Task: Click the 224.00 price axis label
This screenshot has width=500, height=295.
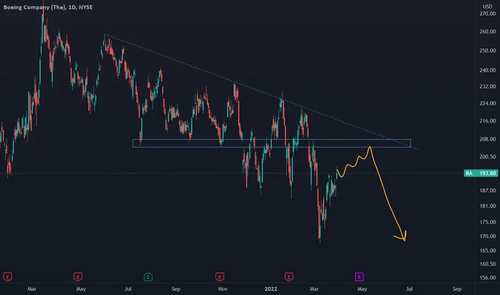Action: tap(488, 104)
